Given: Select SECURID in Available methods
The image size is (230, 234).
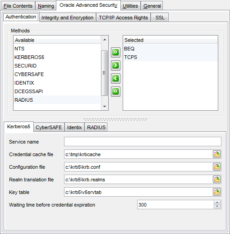Looking at the screenshot, I should click(57, 66).
